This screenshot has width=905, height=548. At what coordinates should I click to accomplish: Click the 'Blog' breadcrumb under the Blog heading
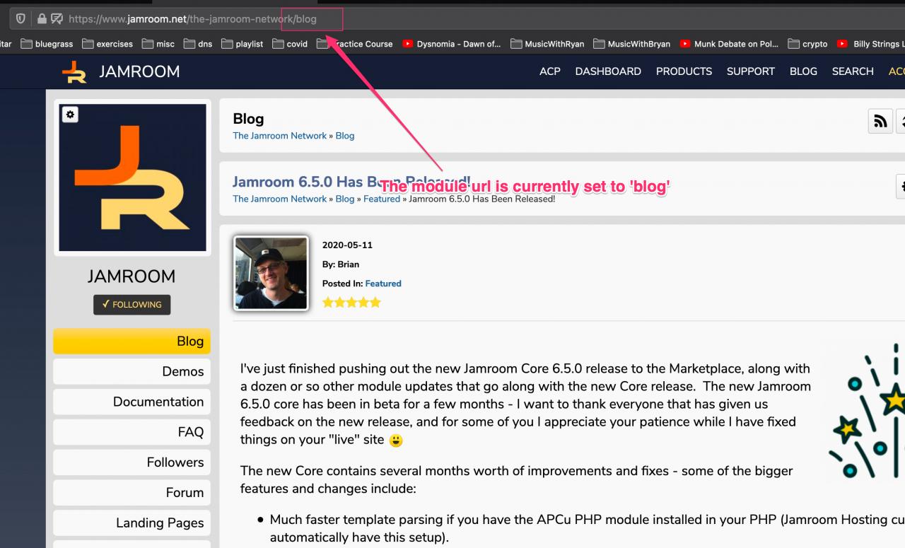[x=345, y=136]
